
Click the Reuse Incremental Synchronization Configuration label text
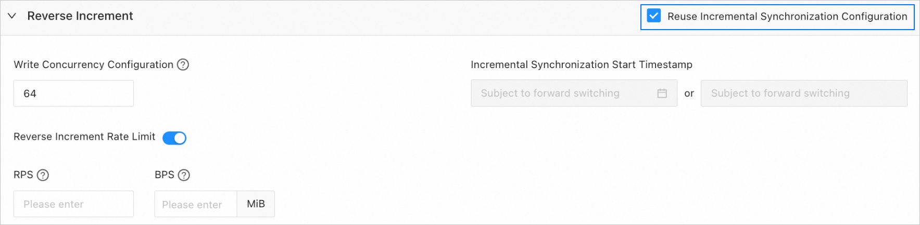[787, 17]
